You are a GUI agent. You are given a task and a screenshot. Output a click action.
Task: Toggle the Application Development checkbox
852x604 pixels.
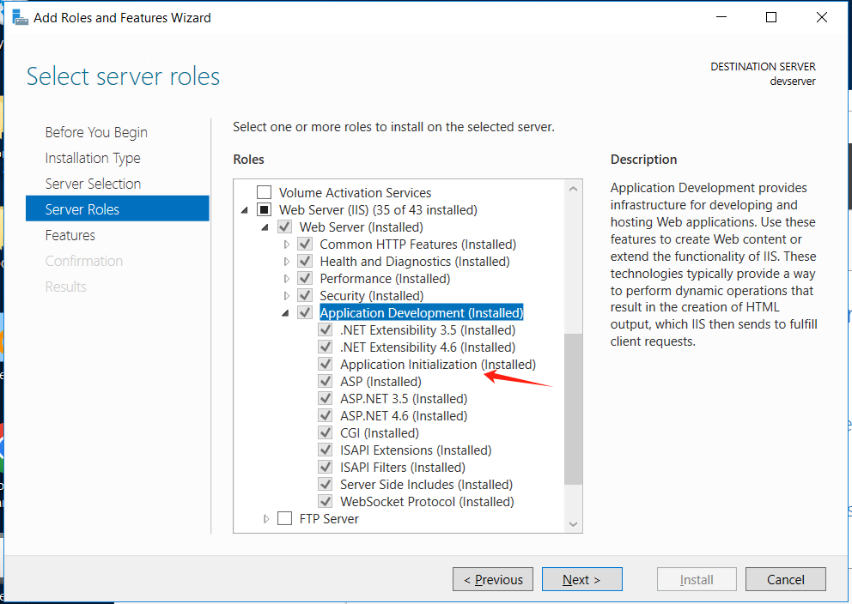point(305,312)
